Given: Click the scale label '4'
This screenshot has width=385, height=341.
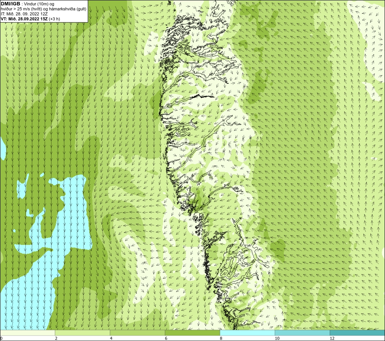Looking at the screenshot, I should coord(111,338).
